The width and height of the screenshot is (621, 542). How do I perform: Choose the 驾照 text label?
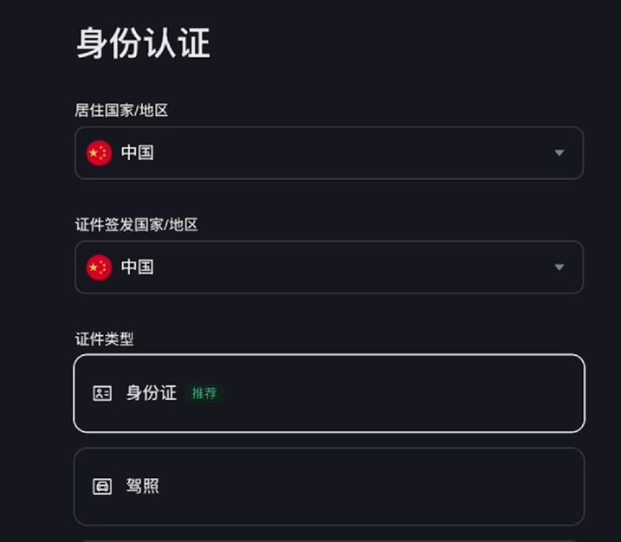click(x=143, y=487)
